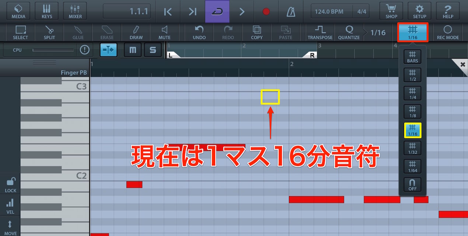Show the VEL velocity lane

coord(10,207)
